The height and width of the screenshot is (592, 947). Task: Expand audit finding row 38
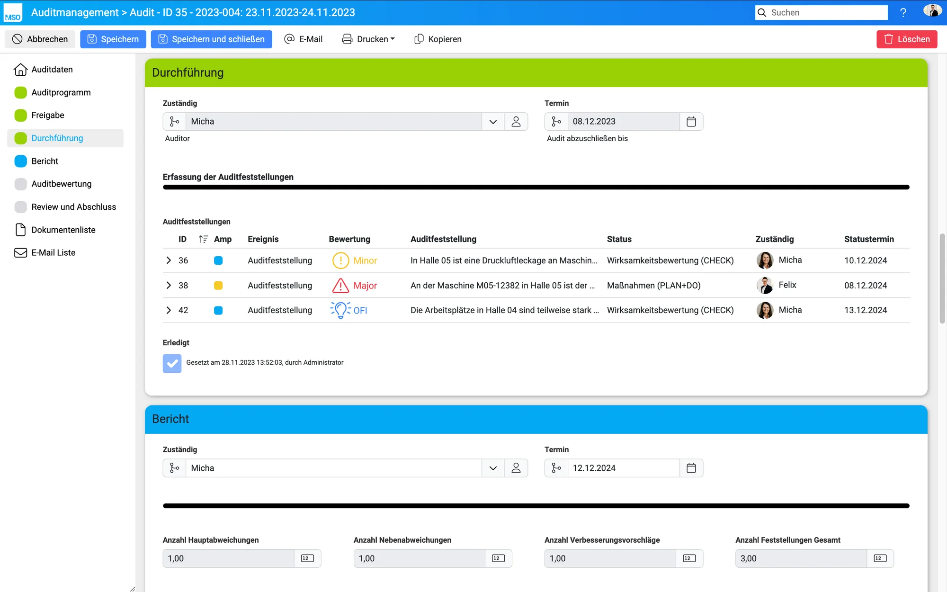pos(169,285)
